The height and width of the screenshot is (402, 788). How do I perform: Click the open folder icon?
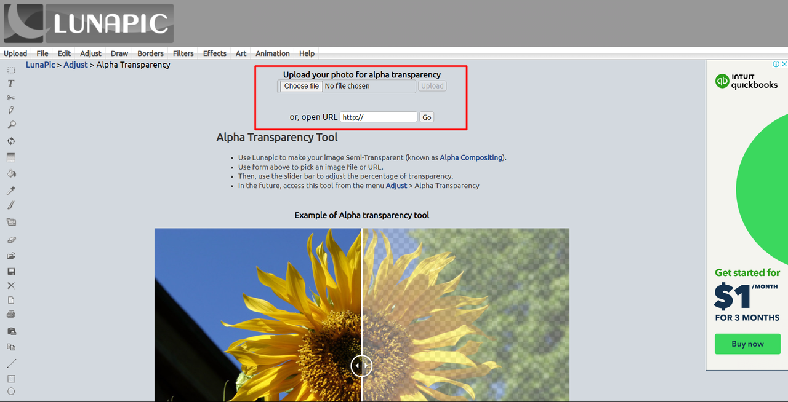(x=11, y=256)
